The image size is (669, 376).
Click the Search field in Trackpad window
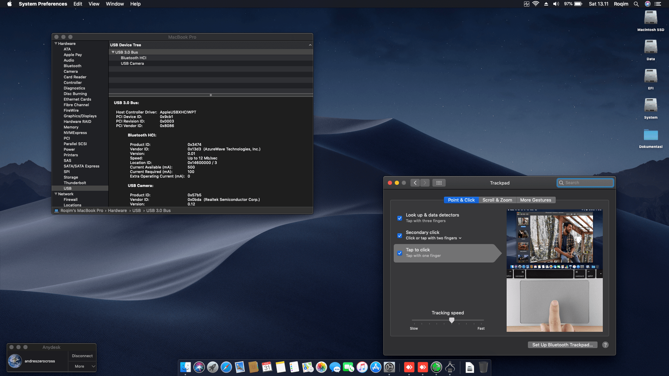(x=585, y=183)
